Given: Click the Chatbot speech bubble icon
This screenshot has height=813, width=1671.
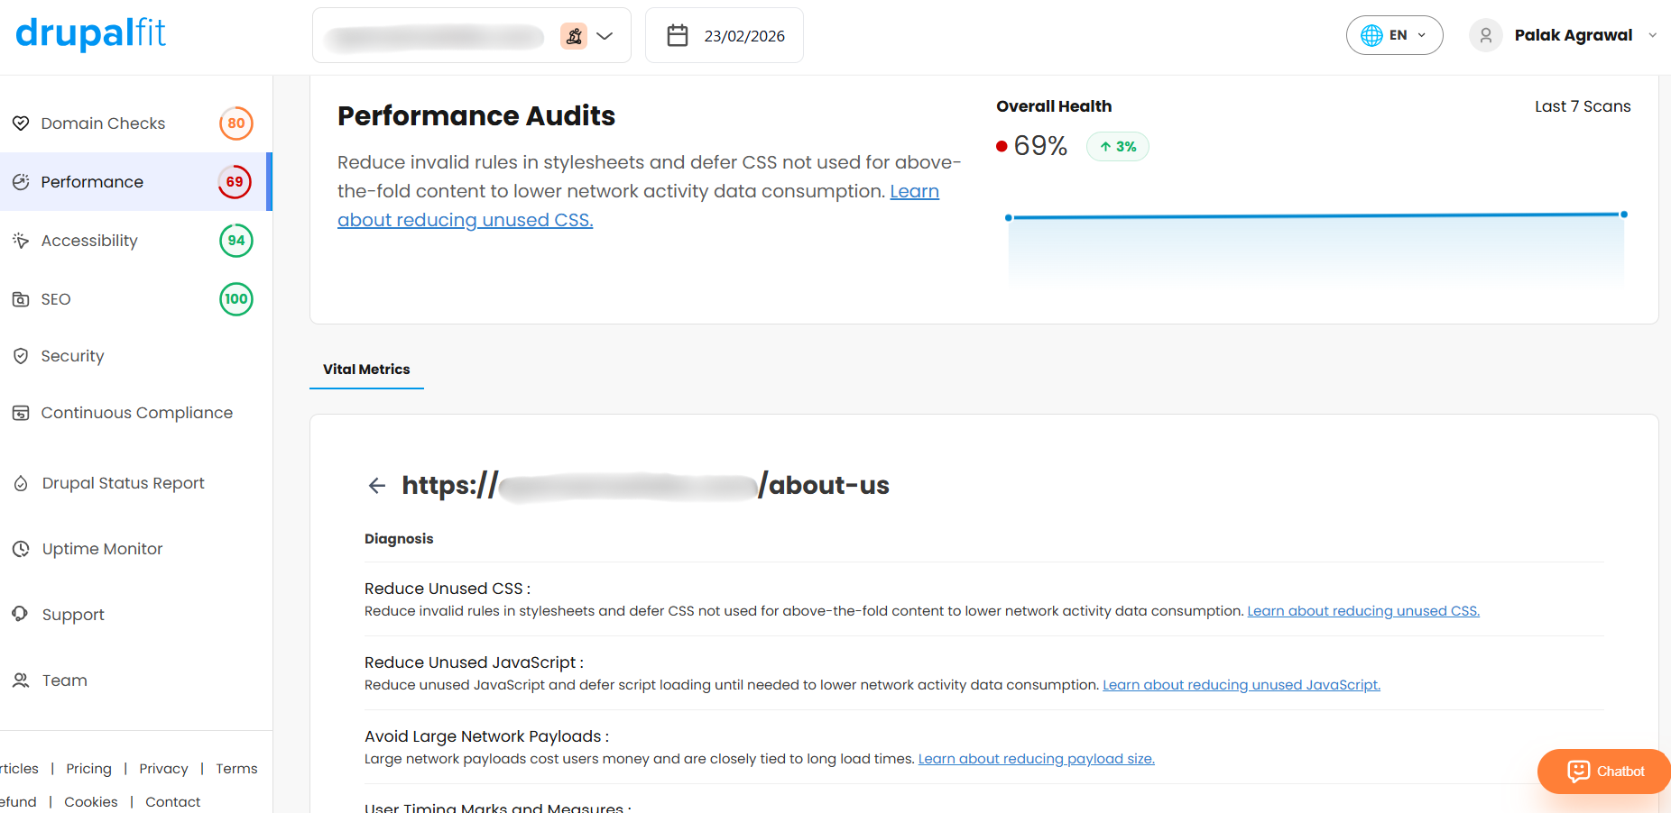Looking at the screenshot, I should [x=1578, y=772].
